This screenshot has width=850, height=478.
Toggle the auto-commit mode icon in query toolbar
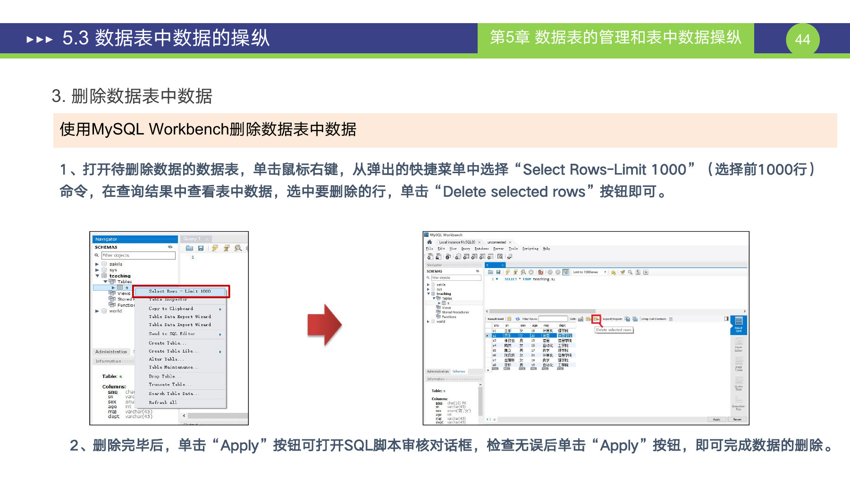pyautogui.click(x=566, y=272)
